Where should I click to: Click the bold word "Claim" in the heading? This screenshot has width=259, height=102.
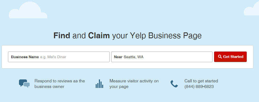99,36
